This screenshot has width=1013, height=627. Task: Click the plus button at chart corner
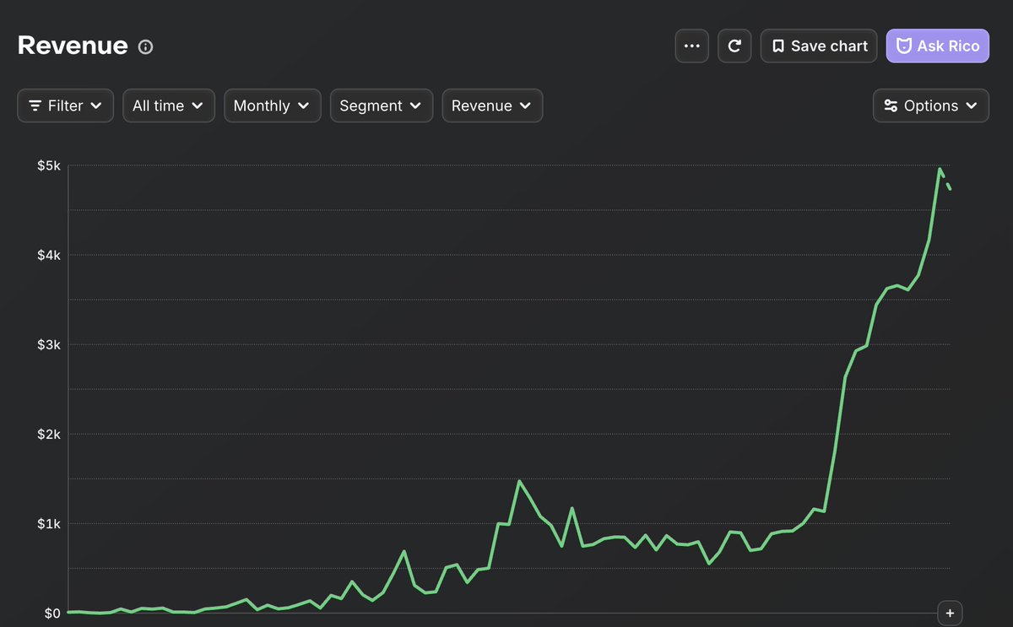[950, 613]
